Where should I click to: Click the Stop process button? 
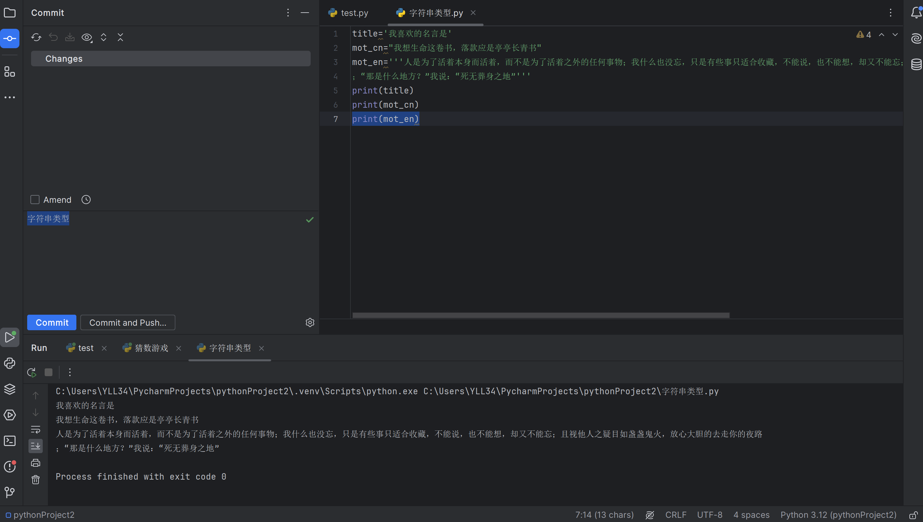click(49, 373)
